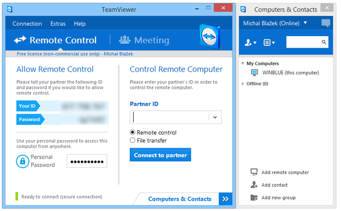Click the Add contact link

274,185
